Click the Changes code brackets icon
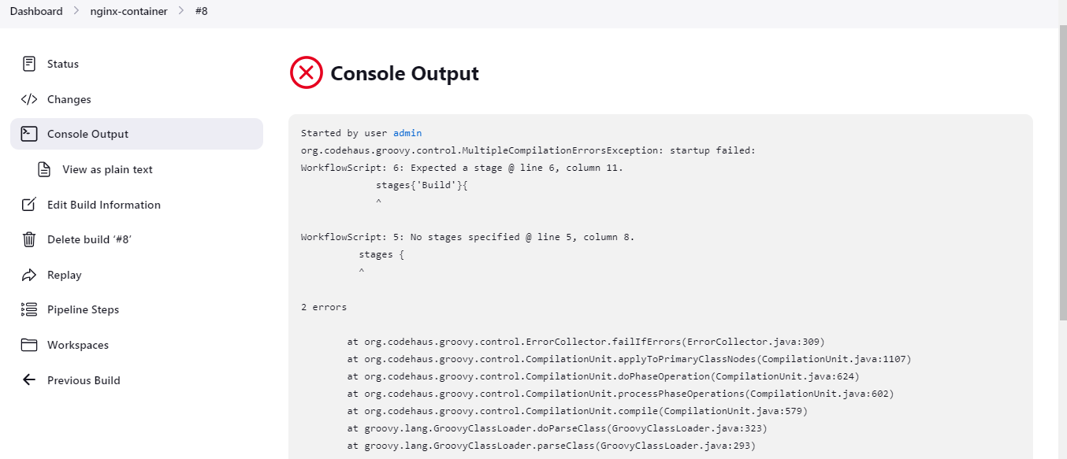This screenshot has height=459, width=1067. click(x=29, y=99)
